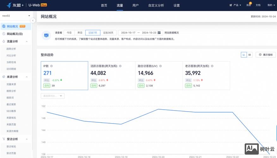
Task: Click the 网站概况(旧) globe icon
Action: coord(4,34)
